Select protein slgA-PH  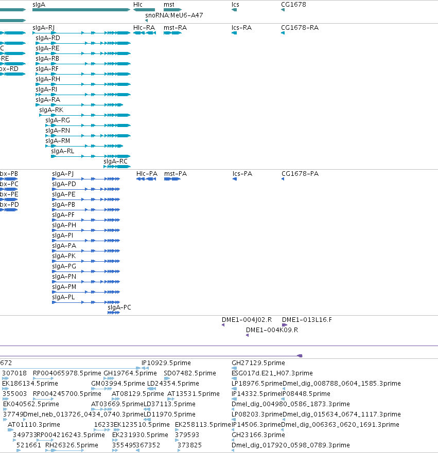pos(86,230)
